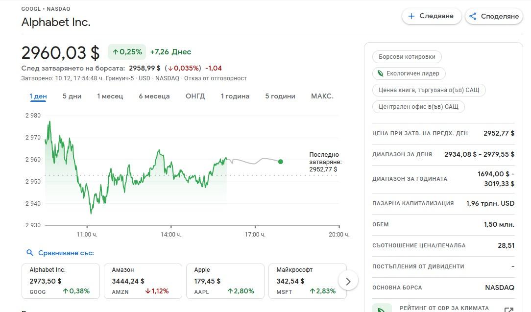Show the 5 години chart
The height and width of the screenshot is (312, 531).
click(280, 96)
